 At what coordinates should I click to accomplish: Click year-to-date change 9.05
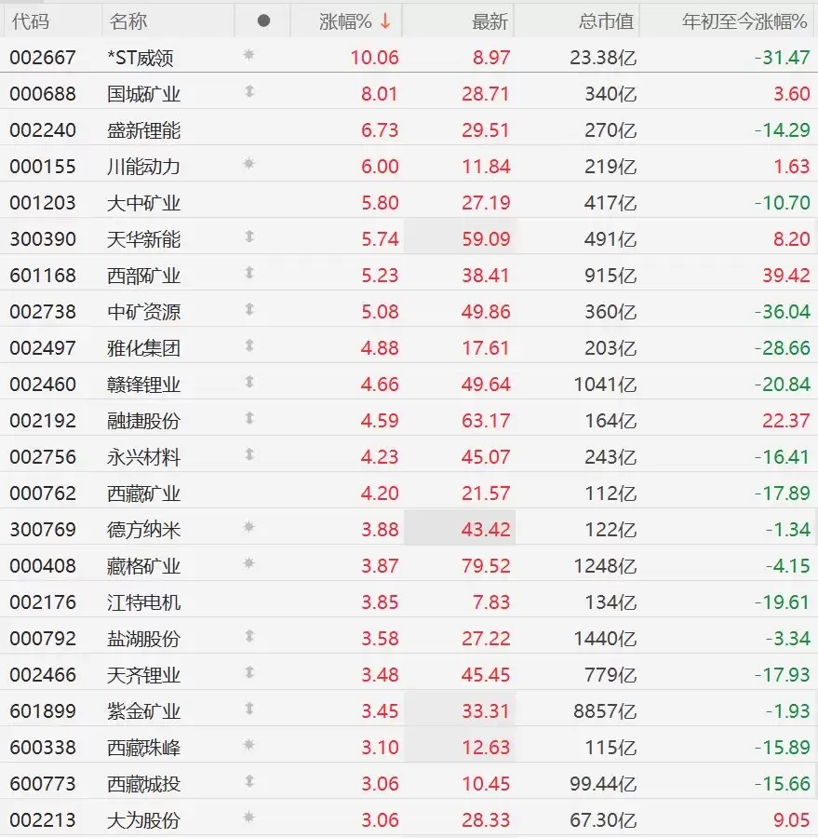pyautogui.click(x=792, y=820)
